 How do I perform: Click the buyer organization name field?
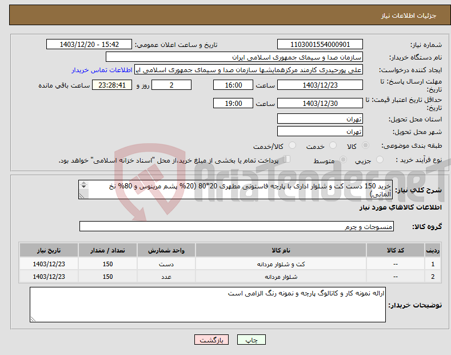point(234,57)
